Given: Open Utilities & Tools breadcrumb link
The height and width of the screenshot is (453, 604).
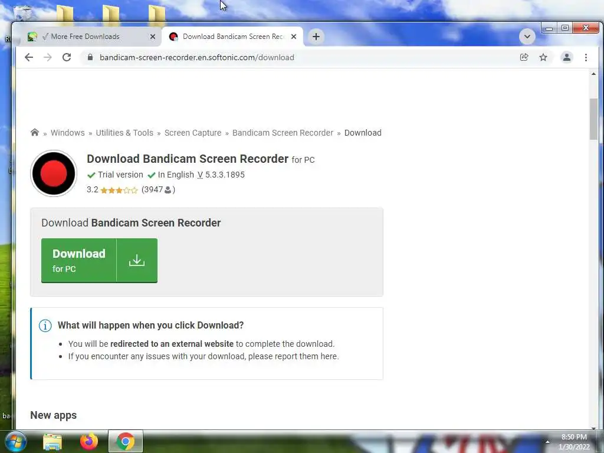Looking at the screenshot, I should pos(124,133).
